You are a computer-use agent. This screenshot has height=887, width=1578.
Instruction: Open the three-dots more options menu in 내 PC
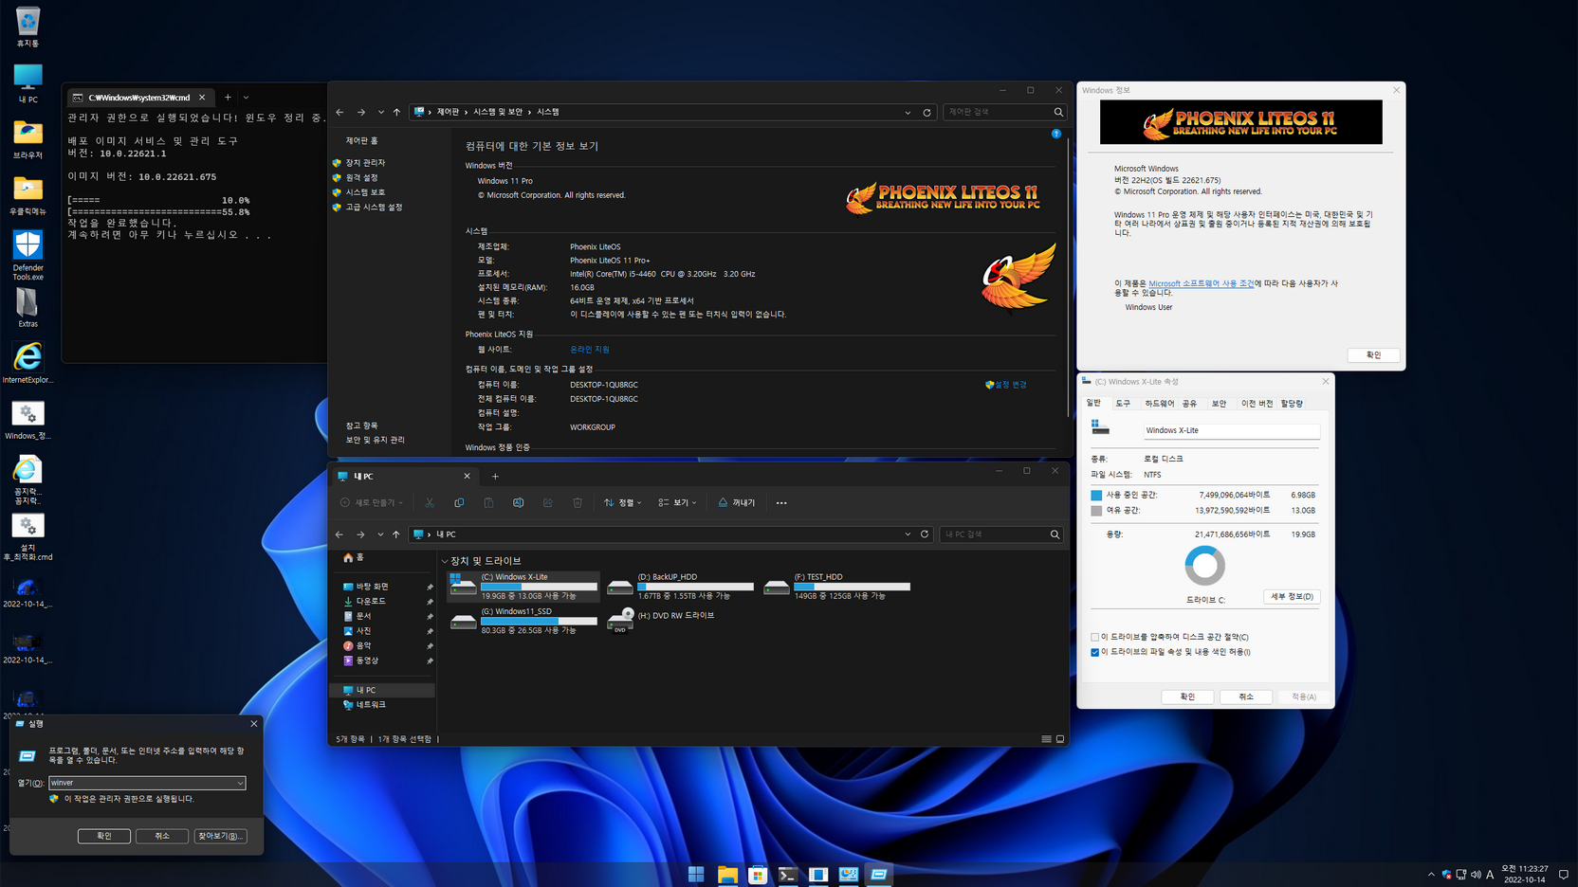click(781, 503)
